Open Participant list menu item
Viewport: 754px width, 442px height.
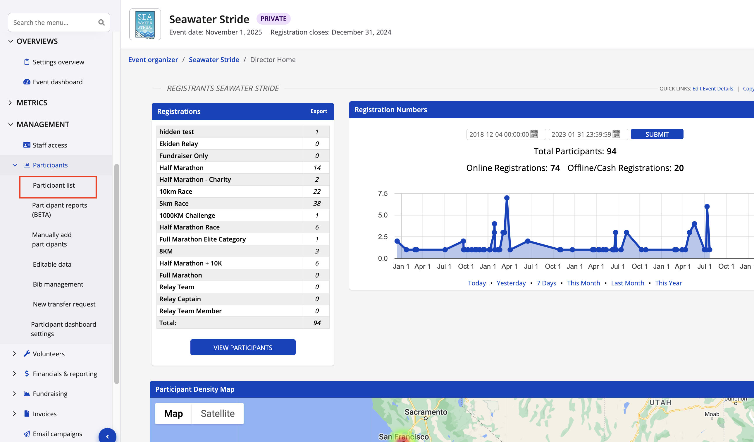tap(54, 185)
